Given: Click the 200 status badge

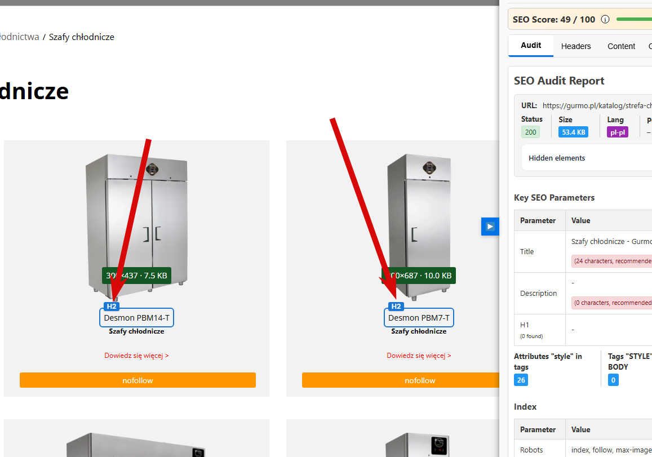Looking at the screenshot, I should (531, 132).
